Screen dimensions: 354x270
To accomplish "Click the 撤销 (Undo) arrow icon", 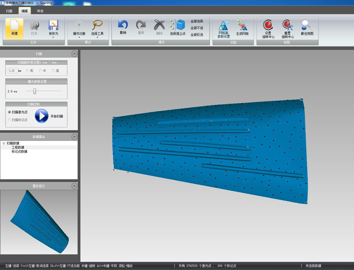I will (123, 25).
